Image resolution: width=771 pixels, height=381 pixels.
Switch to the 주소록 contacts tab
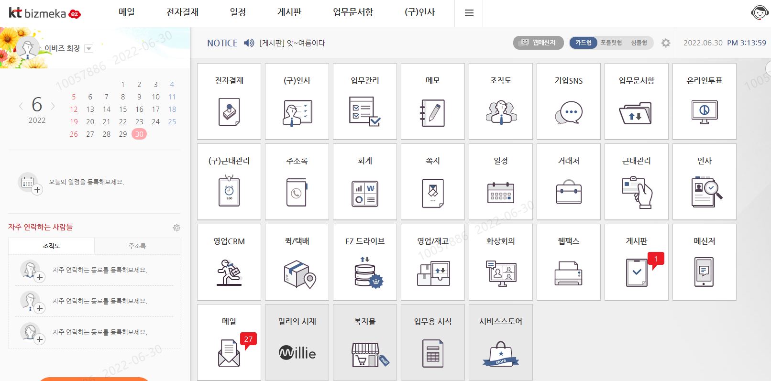137,246
